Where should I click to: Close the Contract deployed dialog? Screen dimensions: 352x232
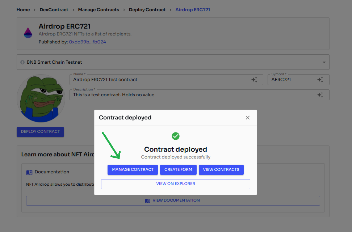(x=248, y=118)
